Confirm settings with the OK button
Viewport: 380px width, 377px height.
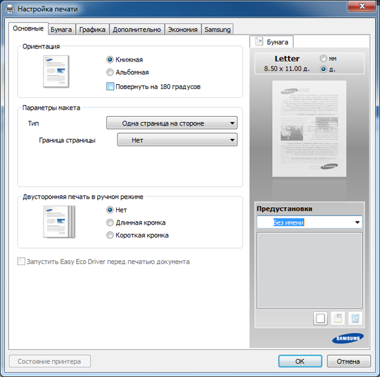(300, 361)
